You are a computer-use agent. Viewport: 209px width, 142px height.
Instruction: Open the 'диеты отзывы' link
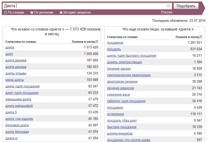(x=16, y=73)
